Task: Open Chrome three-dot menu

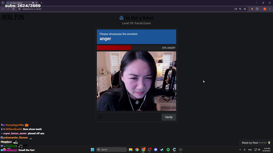Action: click(x=270, y=9)
